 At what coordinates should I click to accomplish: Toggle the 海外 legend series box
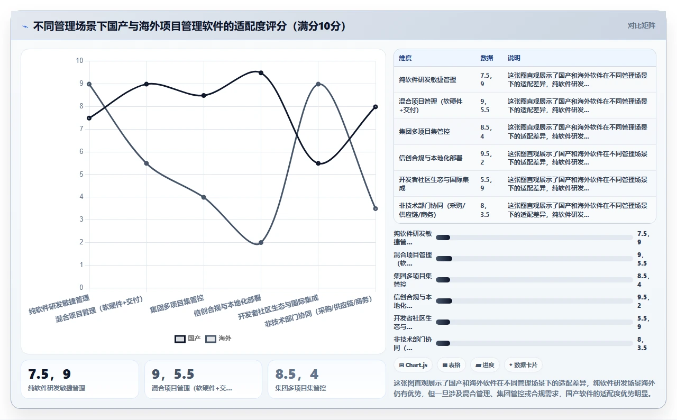(211, 339)
